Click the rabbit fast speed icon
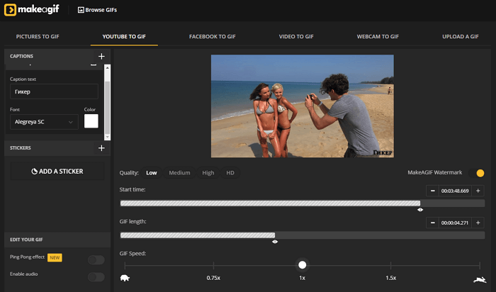The image size is (496, 292). 479,279
